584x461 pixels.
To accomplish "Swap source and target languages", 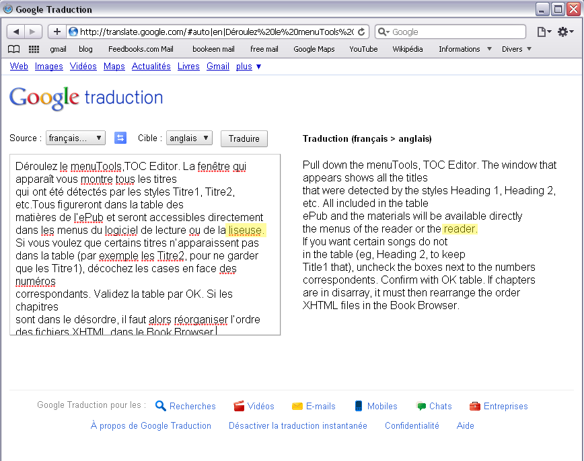I will tap(120, 138).
